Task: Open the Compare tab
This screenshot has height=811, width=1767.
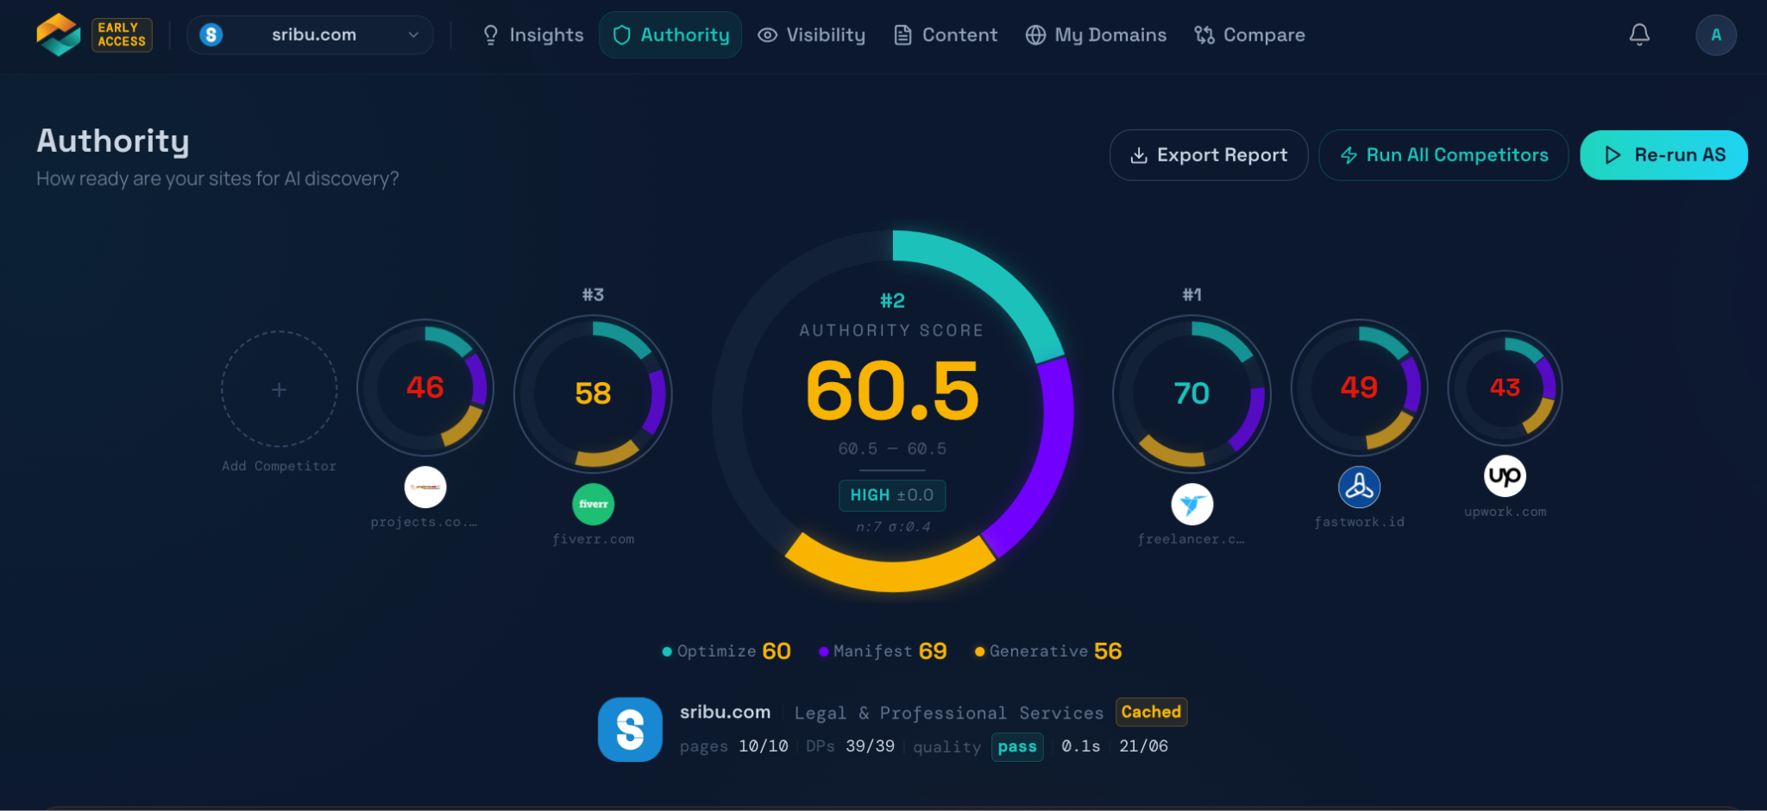Action: point(1249,35)
